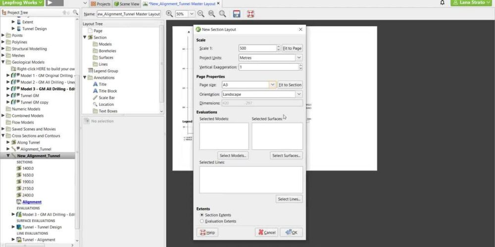Screen dimensions: 495x247
Task: Open the Project Units Metres dropdown
Action: (298, 58)
